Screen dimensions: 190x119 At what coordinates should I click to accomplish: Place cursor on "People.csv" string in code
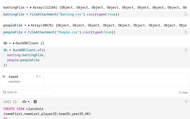coord(69,32)
